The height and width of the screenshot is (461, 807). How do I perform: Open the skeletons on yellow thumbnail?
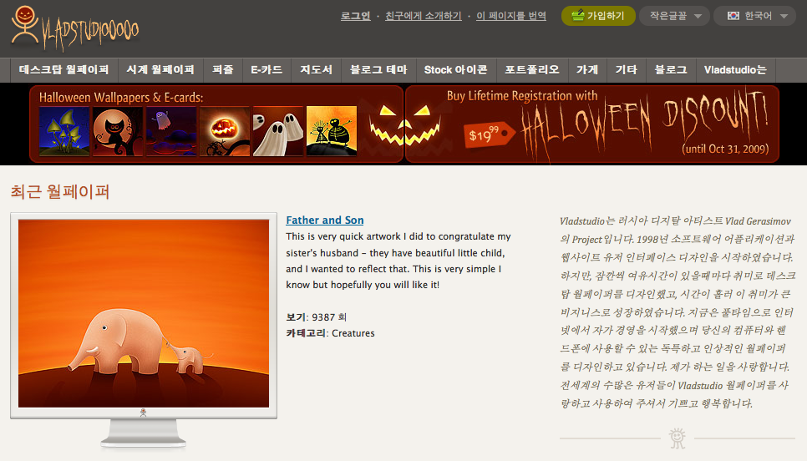(332, 131)
